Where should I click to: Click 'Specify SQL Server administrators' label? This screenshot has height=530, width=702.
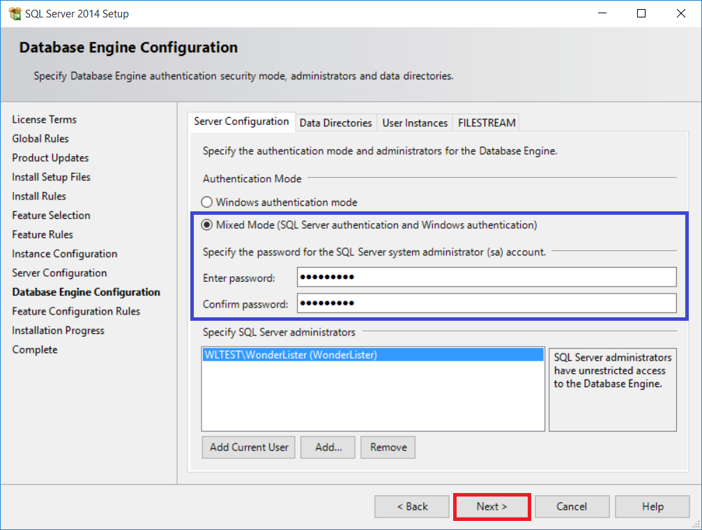pyautogui.click(x=279, y=333)
